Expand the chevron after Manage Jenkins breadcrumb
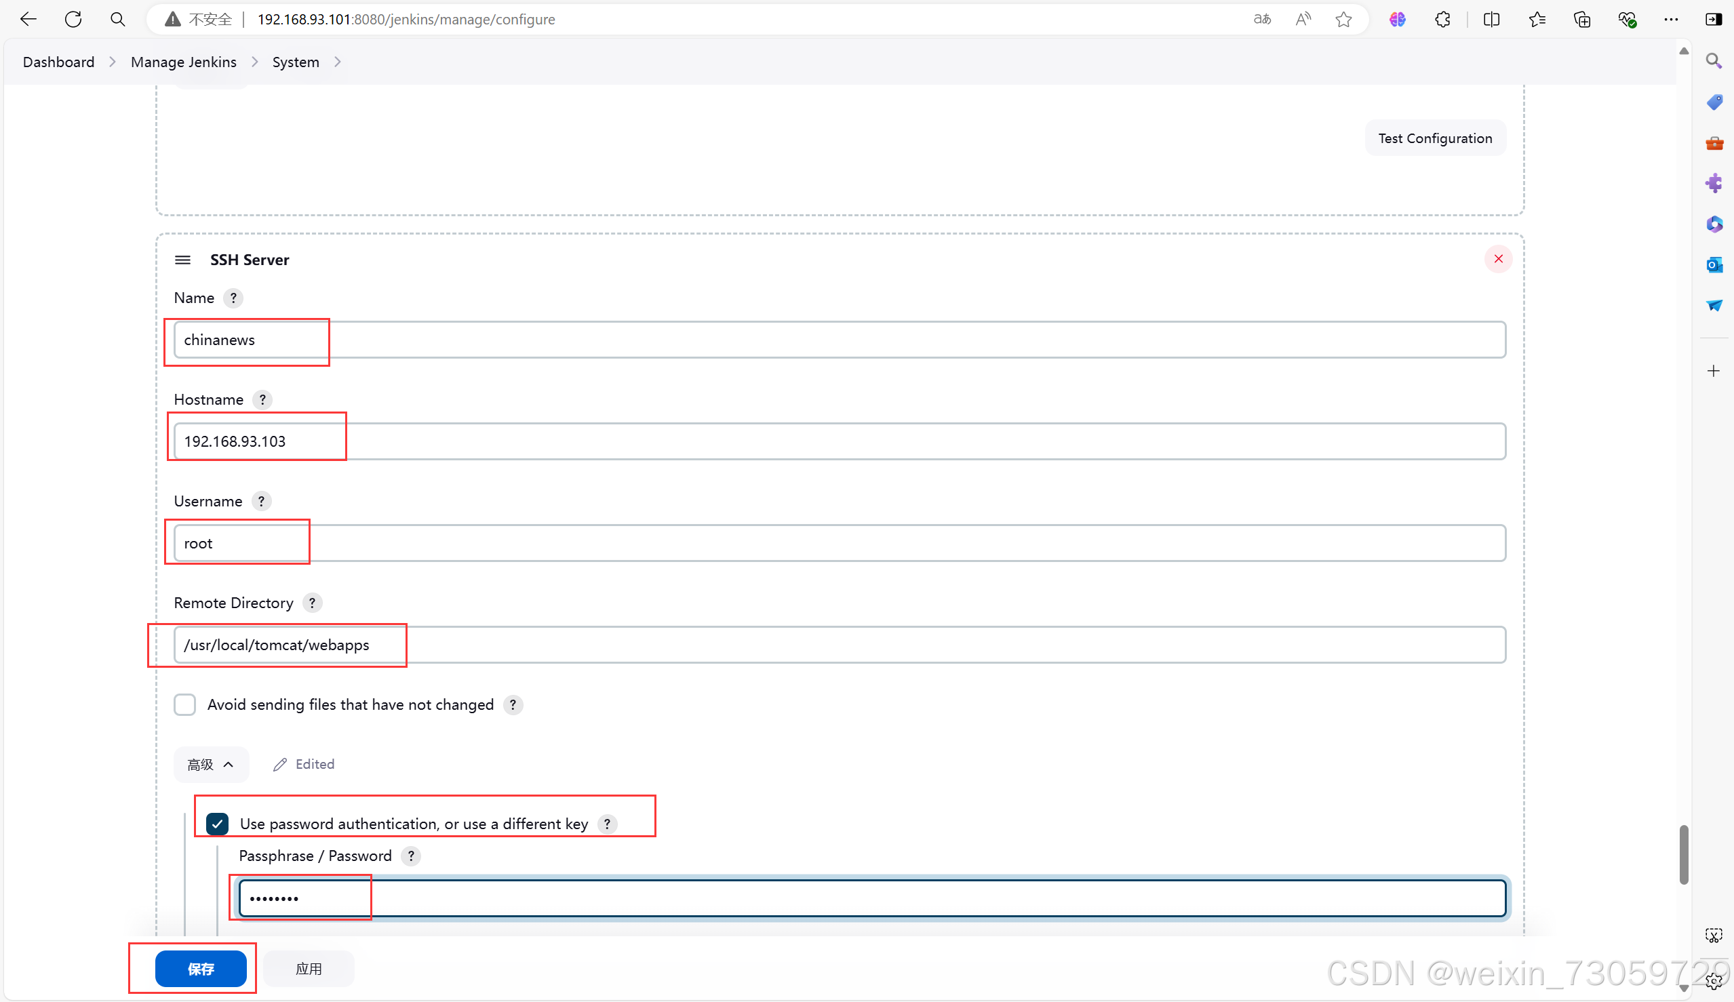 (x=254, y=62)
